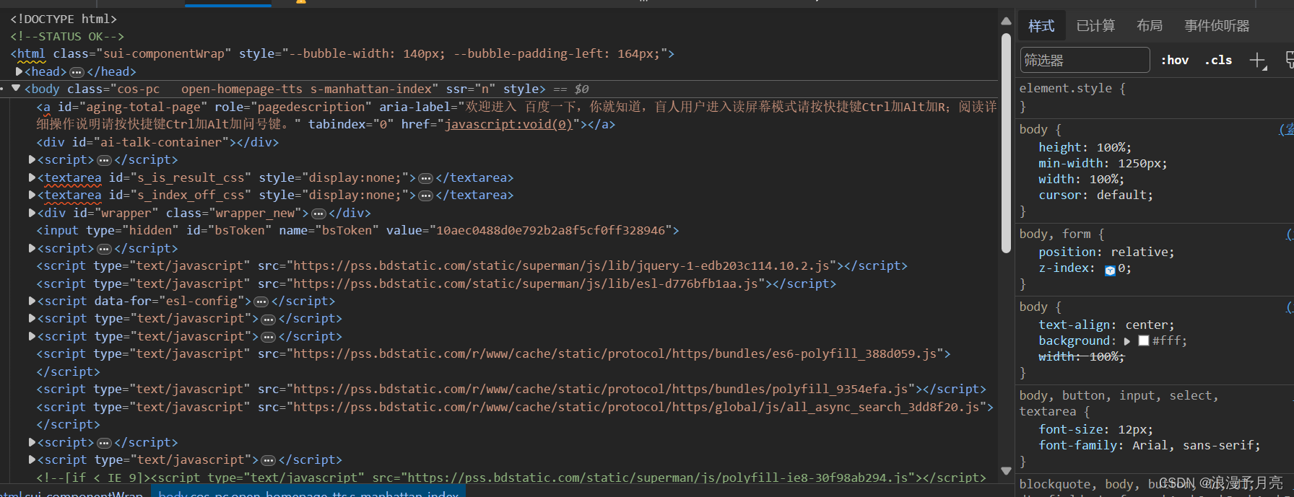Open the 布局 tab
The image size is (1294, 497).
pos(1150,26)
